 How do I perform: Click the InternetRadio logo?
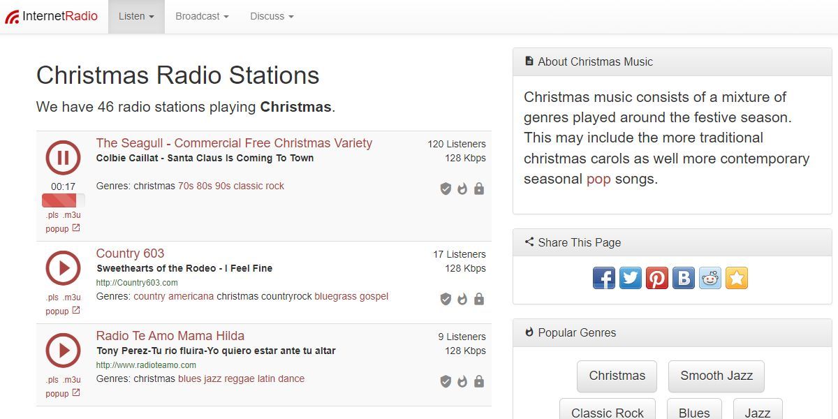[52, 16]
